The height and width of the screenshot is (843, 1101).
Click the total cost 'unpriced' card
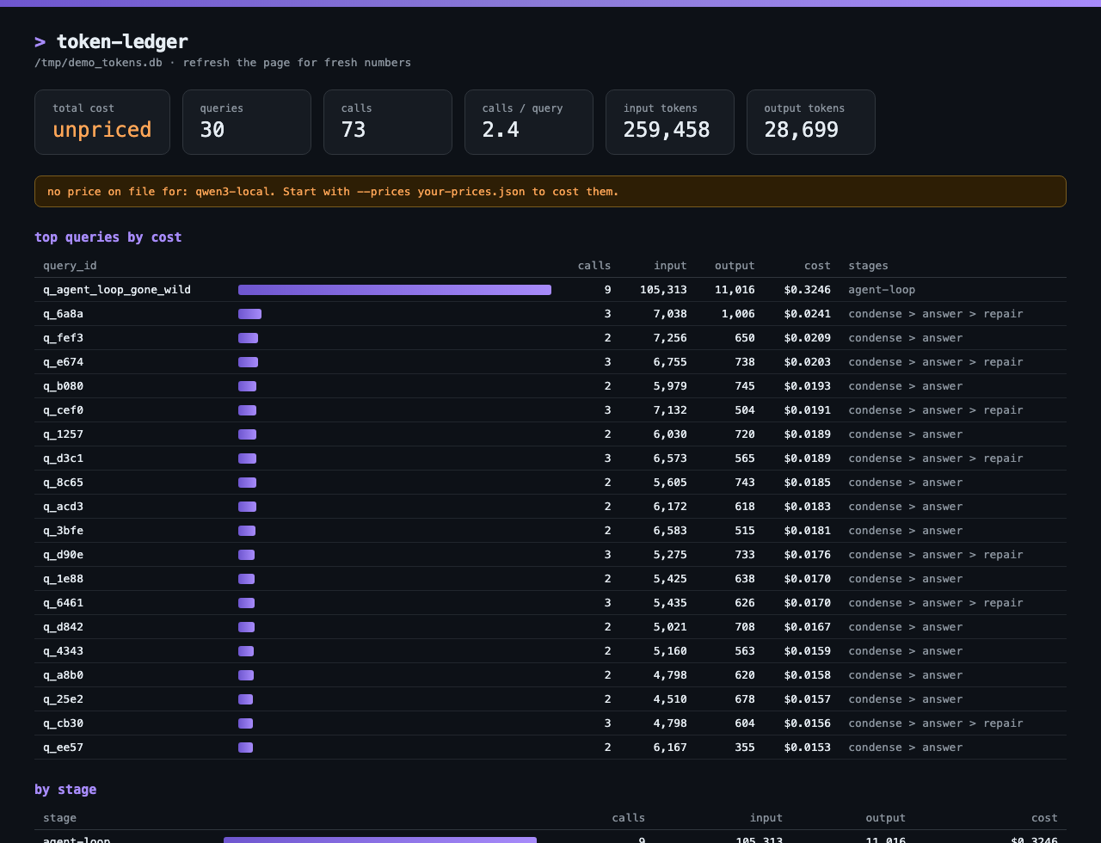102,122
